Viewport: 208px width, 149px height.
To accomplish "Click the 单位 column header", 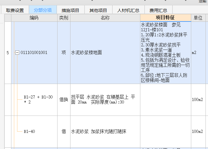I will pyautogui.click(x=198, y=18).
